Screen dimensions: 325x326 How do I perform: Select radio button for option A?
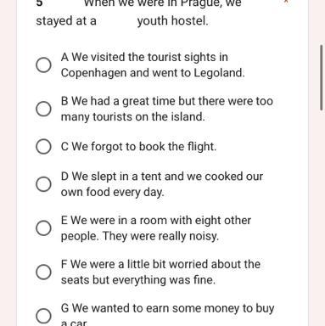[43, 65]
